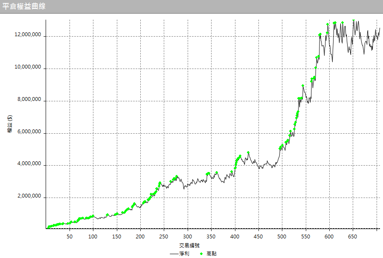The height and width of the screenshot is (258, 383).
Task: Click the 交易編號 x-axis title
Action: pos(189,246)
